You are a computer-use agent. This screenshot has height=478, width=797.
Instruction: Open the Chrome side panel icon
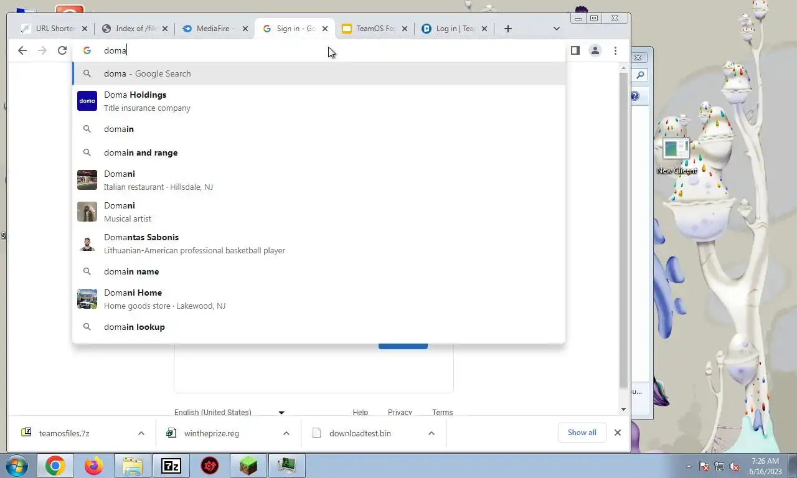click(x=575, y=50)
